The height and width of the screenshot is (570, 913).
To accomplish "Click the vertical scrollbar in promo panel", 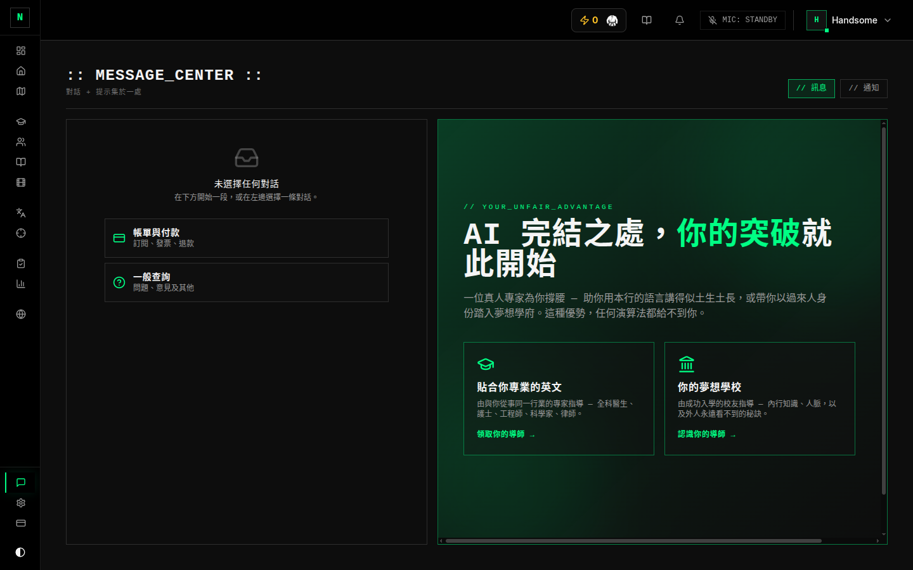I will 884,310.
